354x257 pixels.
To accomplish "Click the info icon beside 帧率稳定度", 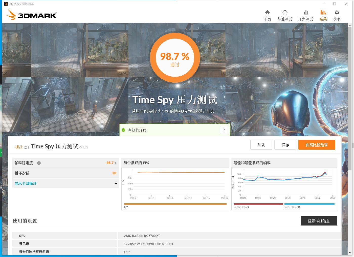I will [39, 163].
